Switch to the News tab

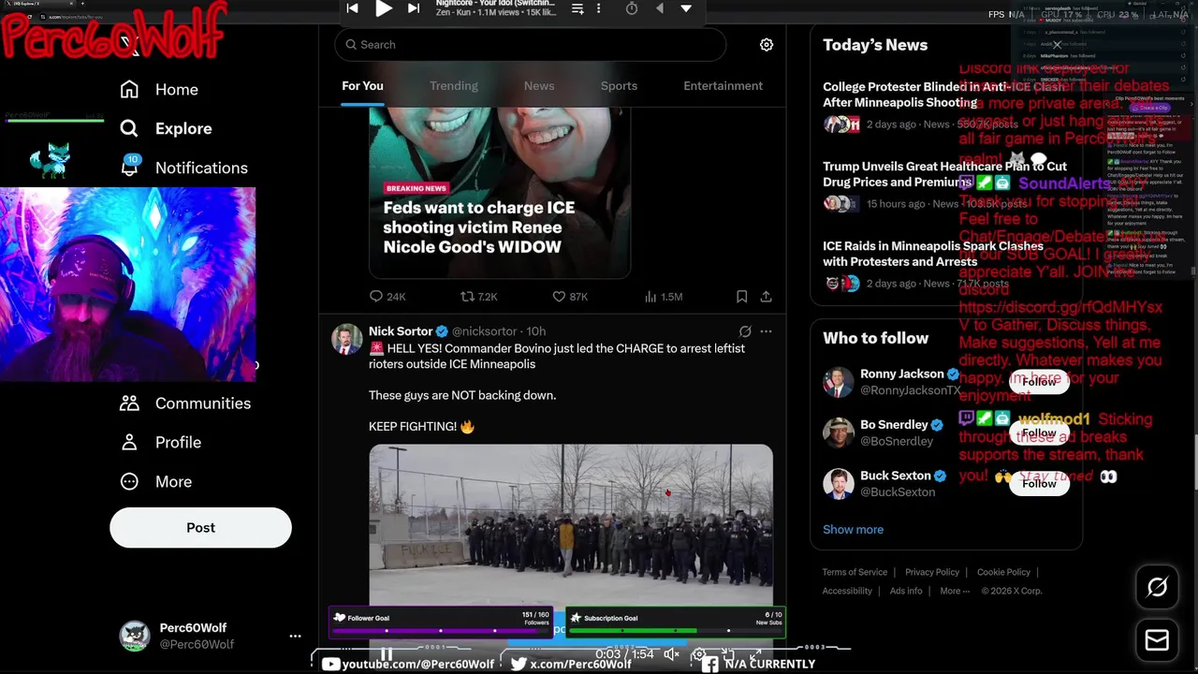539,86
